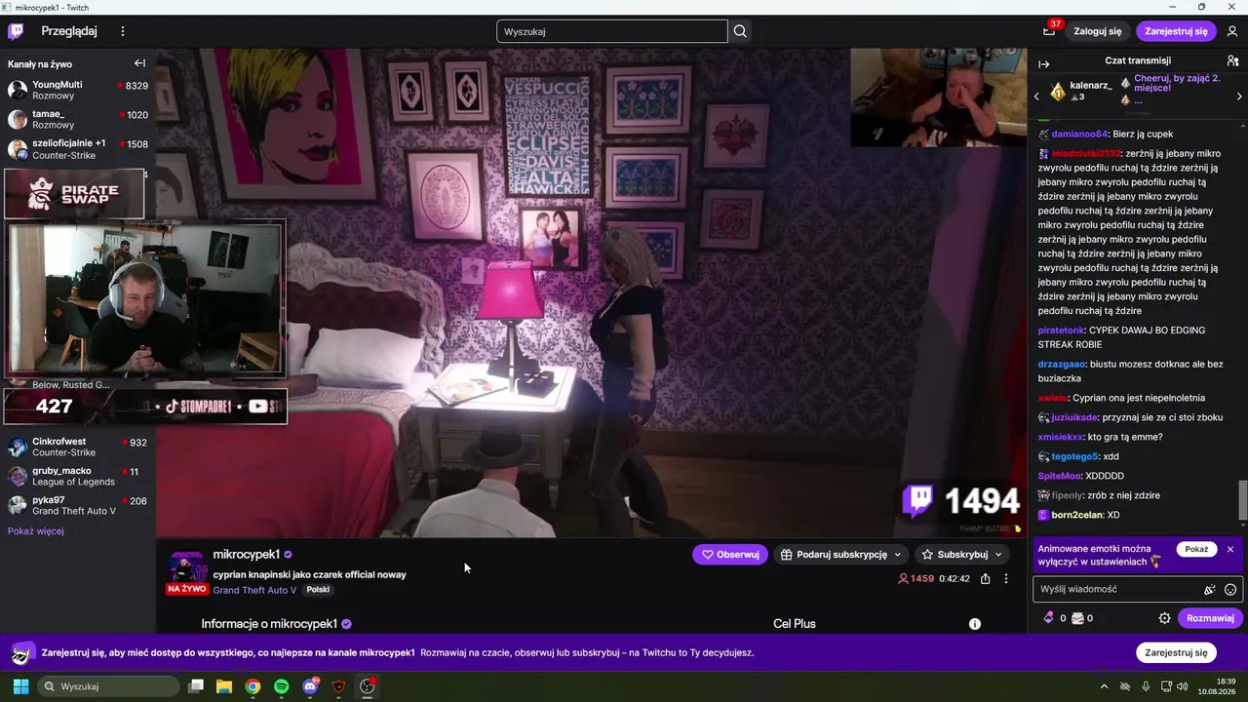Viewport: 1248px width, 702px height.
Task: Show the next cheer leaderboard entry
Action: click(x=1239, y=97)
